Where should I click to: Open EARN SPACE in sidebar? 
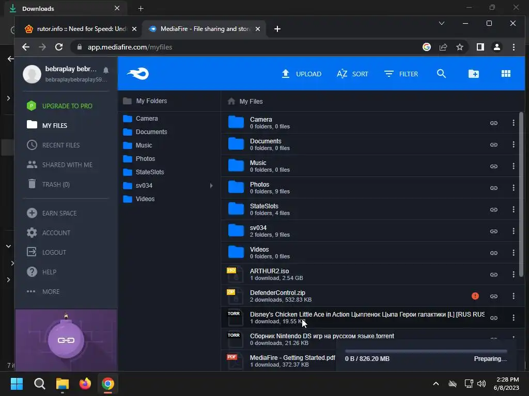[x=52, y=213]
